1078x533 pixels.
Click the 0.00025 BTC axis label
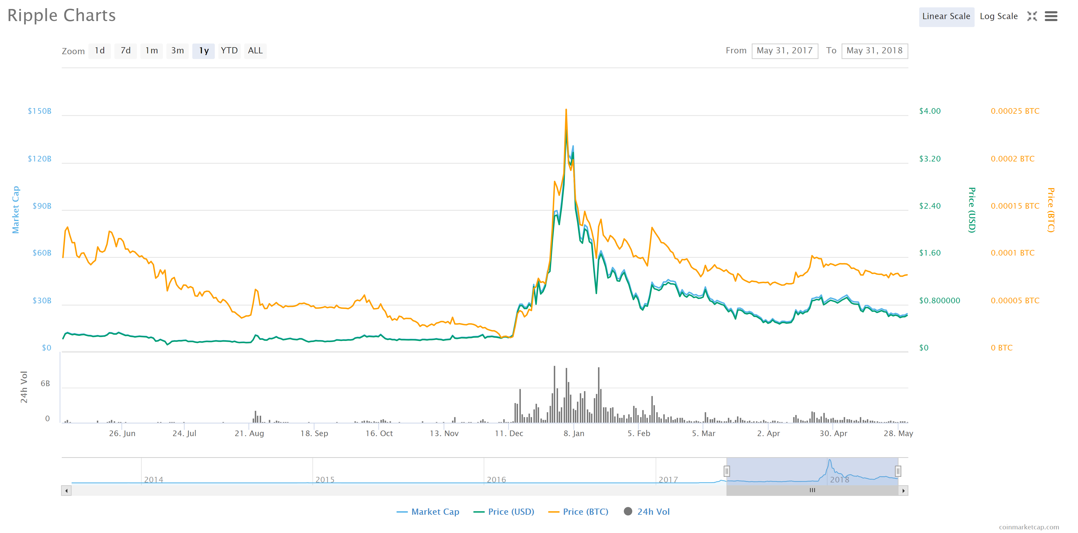coord(1015,111)
